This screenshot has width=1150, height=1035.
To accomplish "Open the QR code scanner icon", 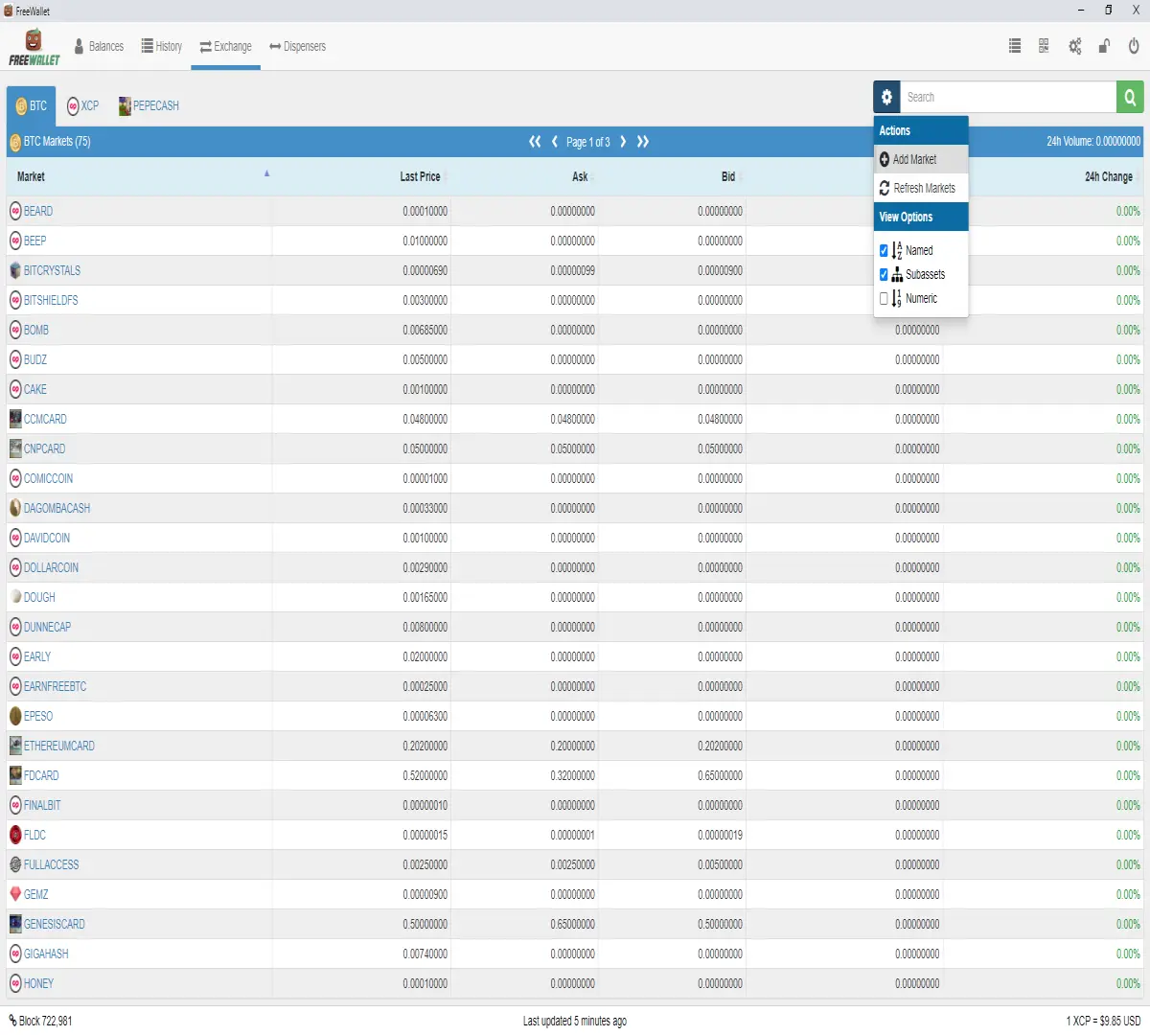I will 1044,46.
